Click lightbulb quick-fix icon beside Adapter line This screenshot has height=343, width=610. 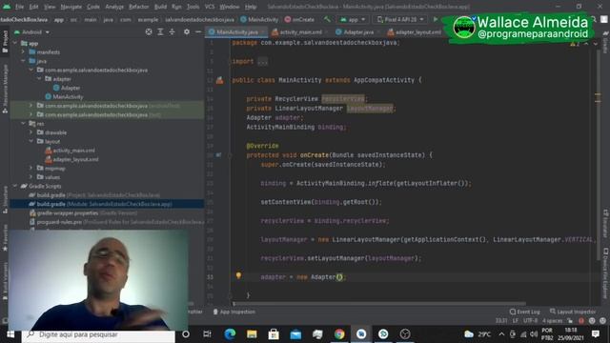(x=238, y=275)
